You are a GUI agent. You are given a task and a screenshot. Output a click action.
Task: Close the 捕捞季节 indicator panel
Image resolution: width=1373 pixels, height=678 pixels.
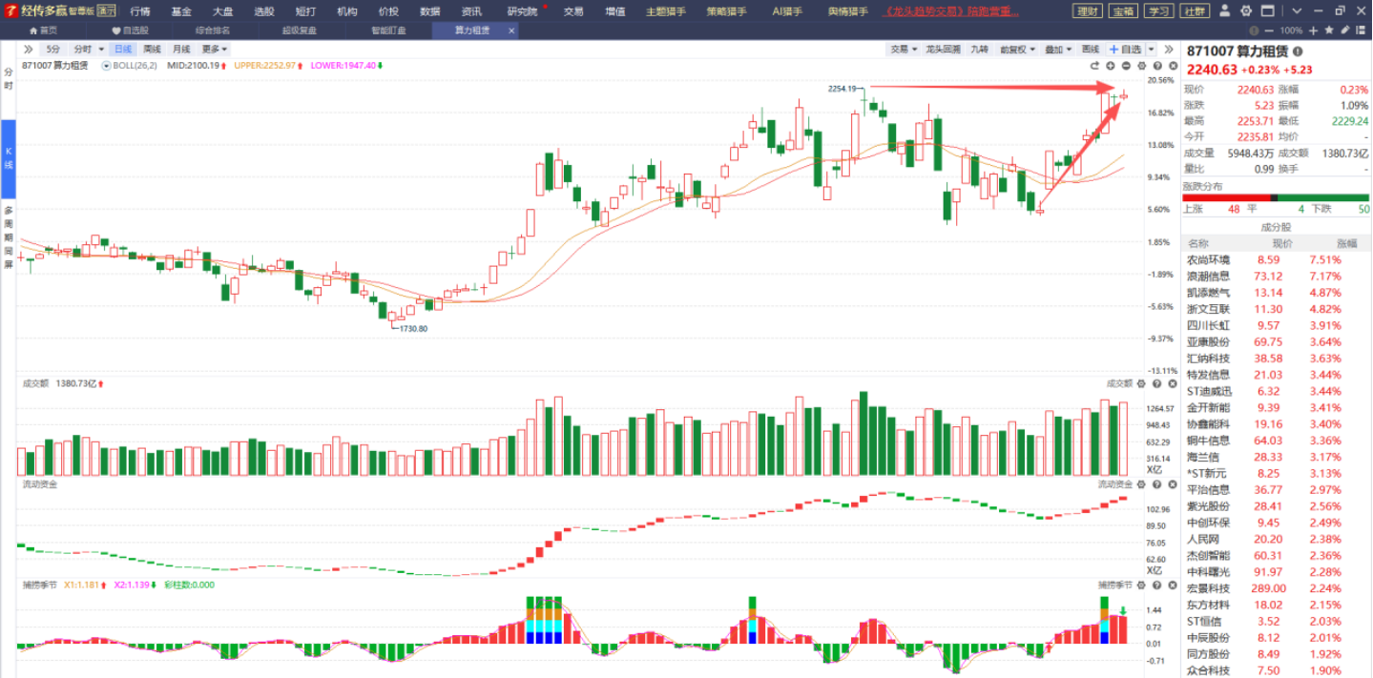[1172, 585]
